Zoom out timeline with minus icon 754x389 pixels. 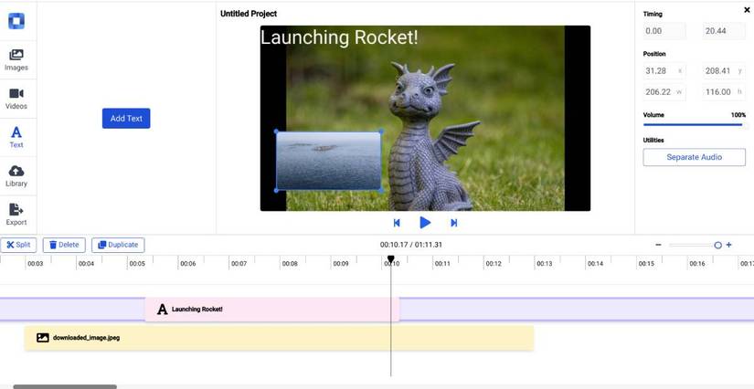(658, 245)
